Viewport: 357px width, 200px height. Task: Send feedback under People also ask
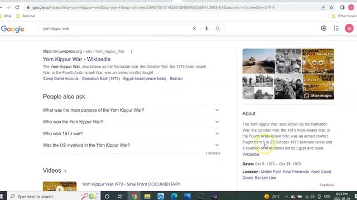(x=213, y=153)
